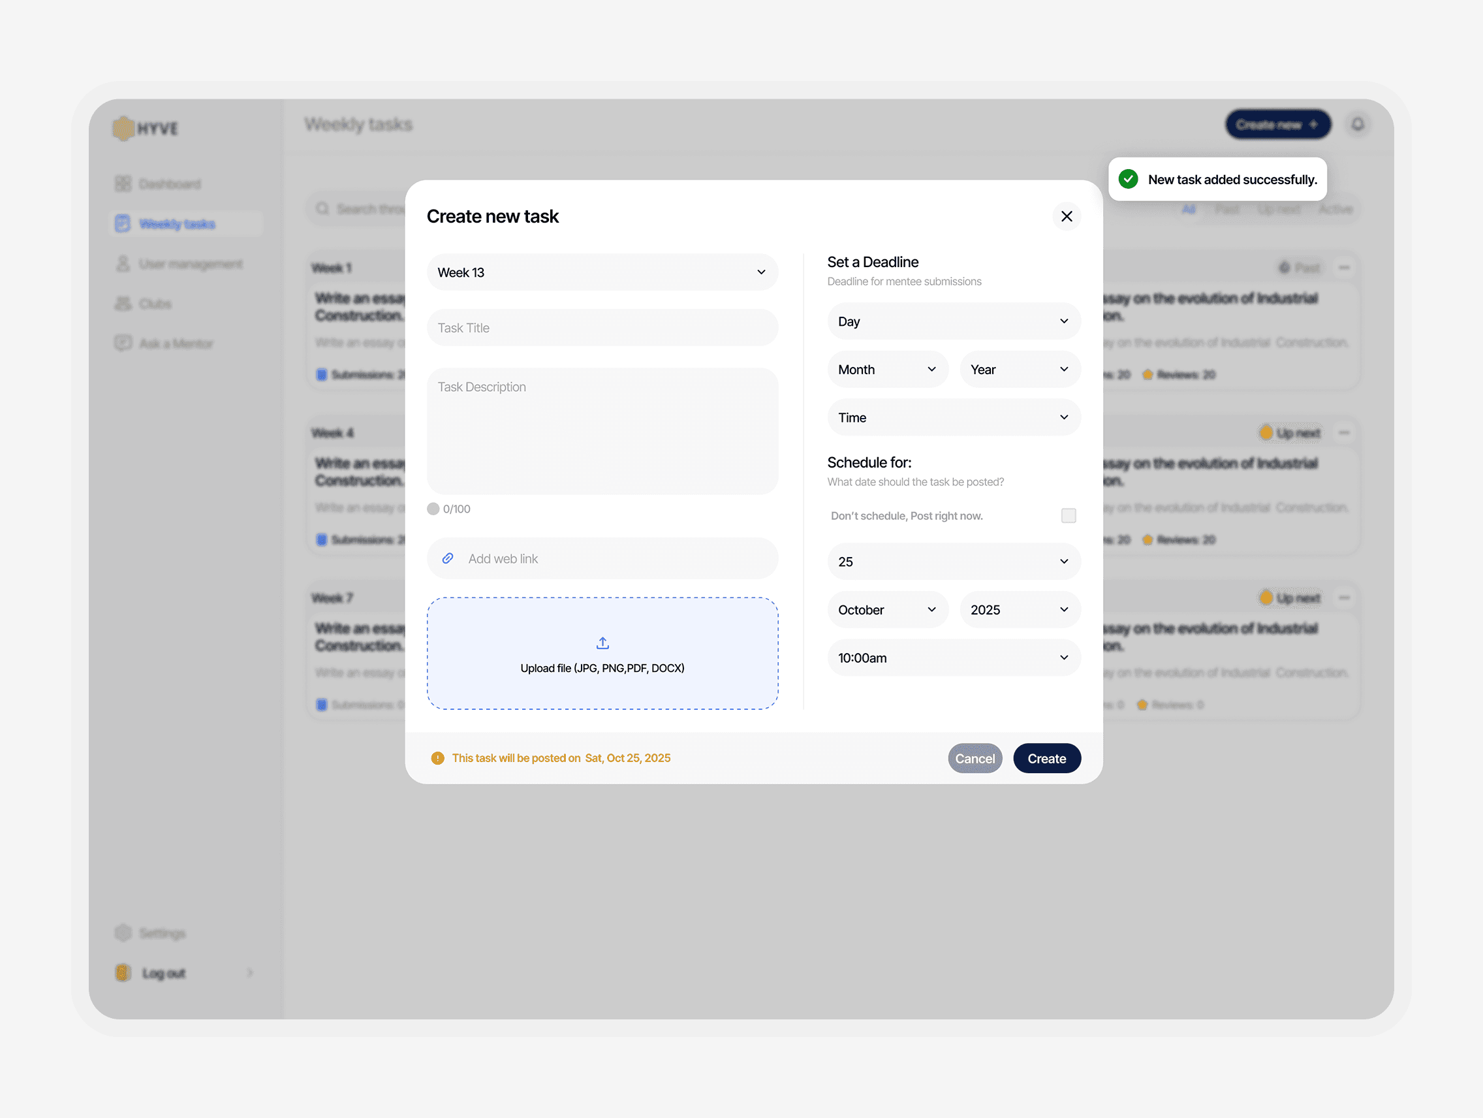Open the Dashboard icon in sidebar

pos(123,183)
